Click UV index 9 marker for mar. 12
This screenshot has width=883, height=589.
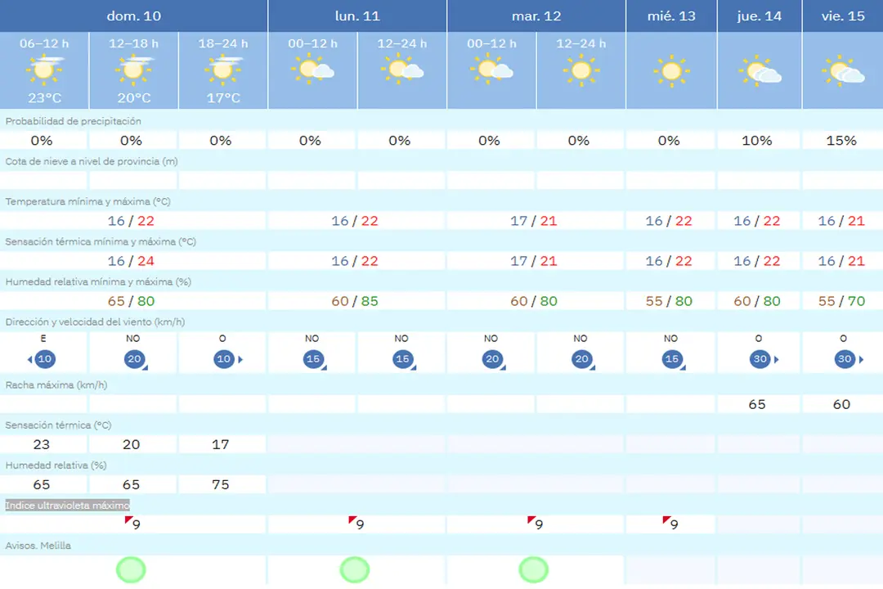[536, 524]
